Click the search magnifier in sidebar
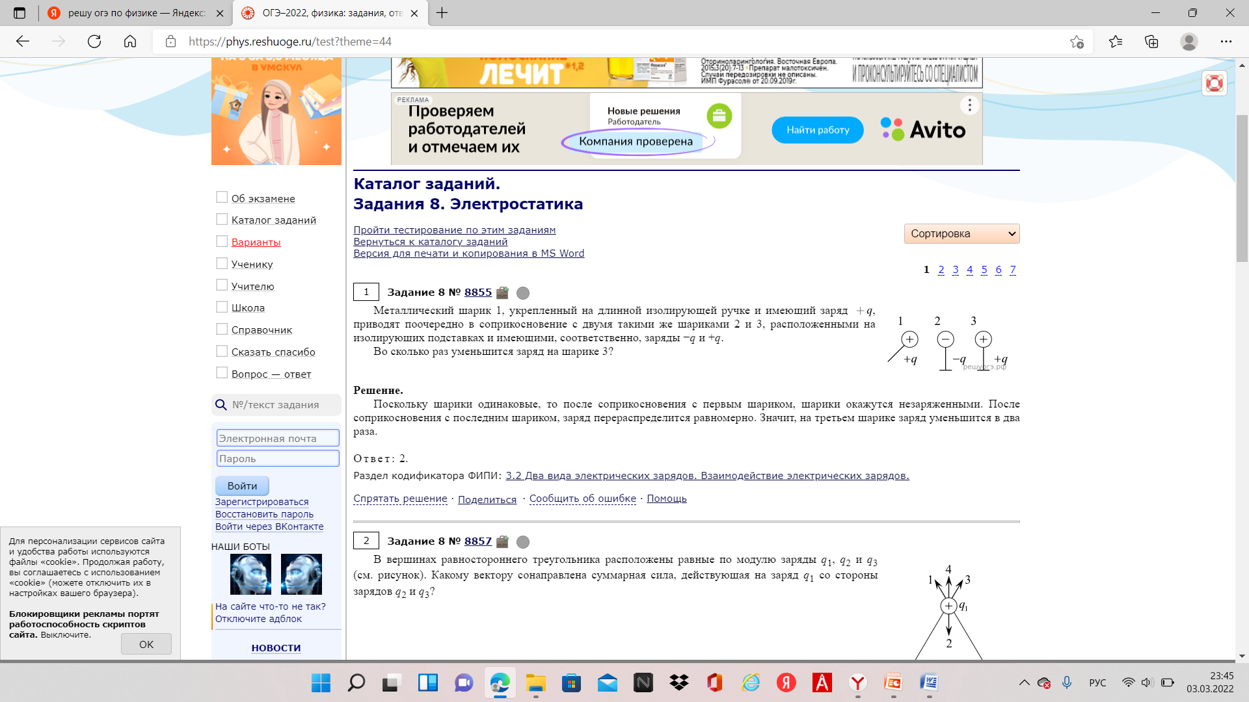The height and width of the screenshot is (702, 1249). pos(221,405)
